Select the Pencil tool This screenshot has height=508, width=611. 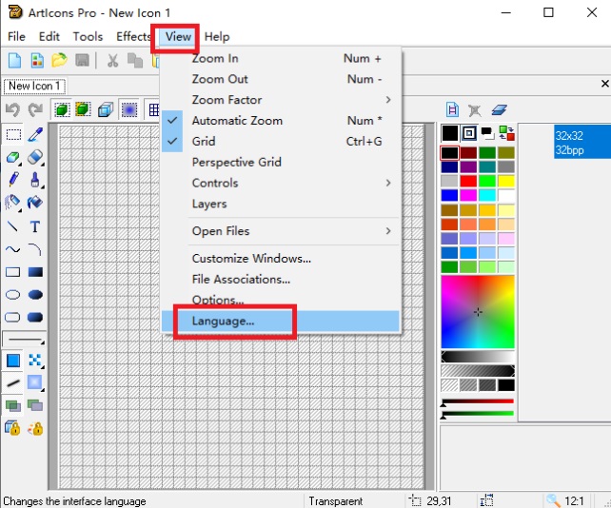click(x=13, y=180)
